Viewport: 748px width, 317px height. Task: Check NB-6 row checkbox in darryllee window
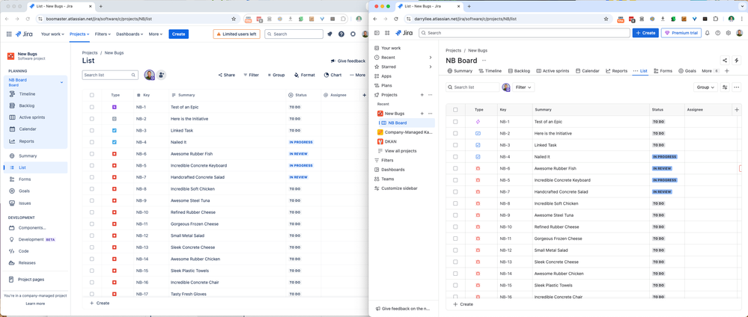pos(455,168)
